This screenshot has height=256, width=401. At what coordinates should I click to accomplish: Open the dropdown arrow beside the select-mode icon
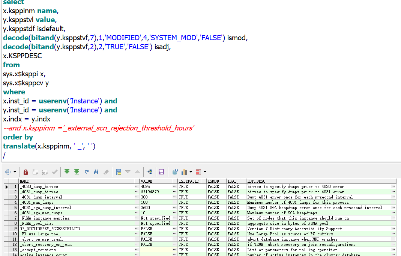click(15, 172)
